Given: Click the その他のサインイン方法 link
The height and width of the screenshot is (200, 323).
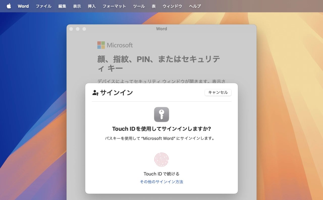Looking at the screenshot, I should 161,182.
